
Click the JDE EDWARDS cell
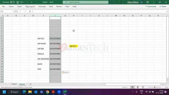(43, 59)
